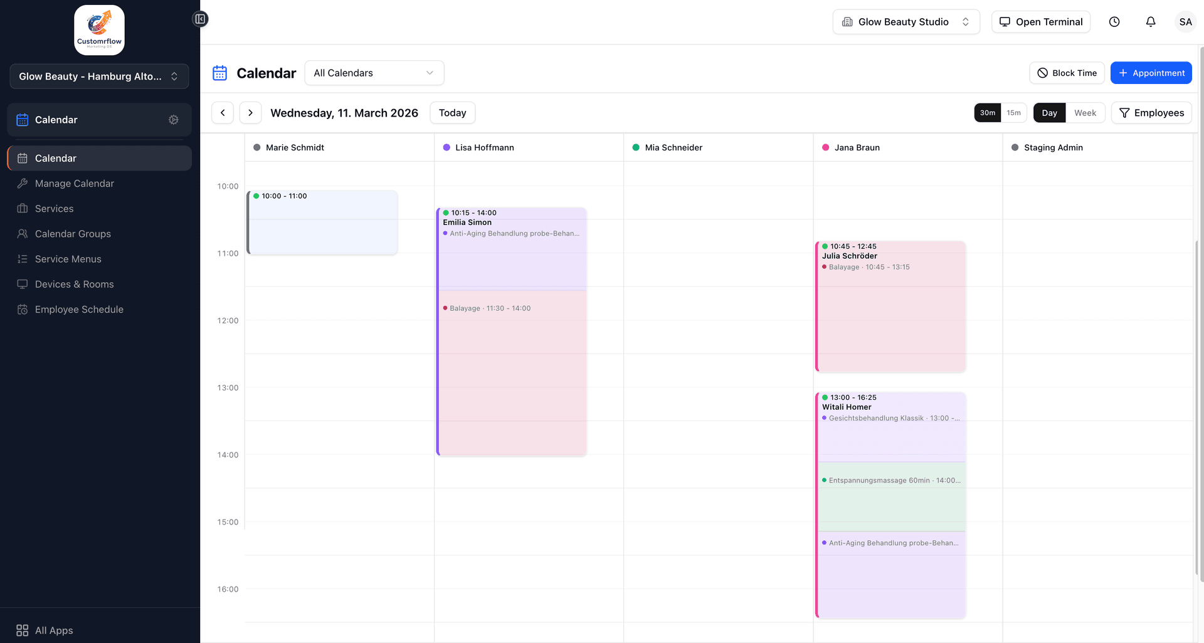Screen dimensions: 1204x643
Task: Click the calendar icon beside the Calendar heading
Action: point(219,73)
